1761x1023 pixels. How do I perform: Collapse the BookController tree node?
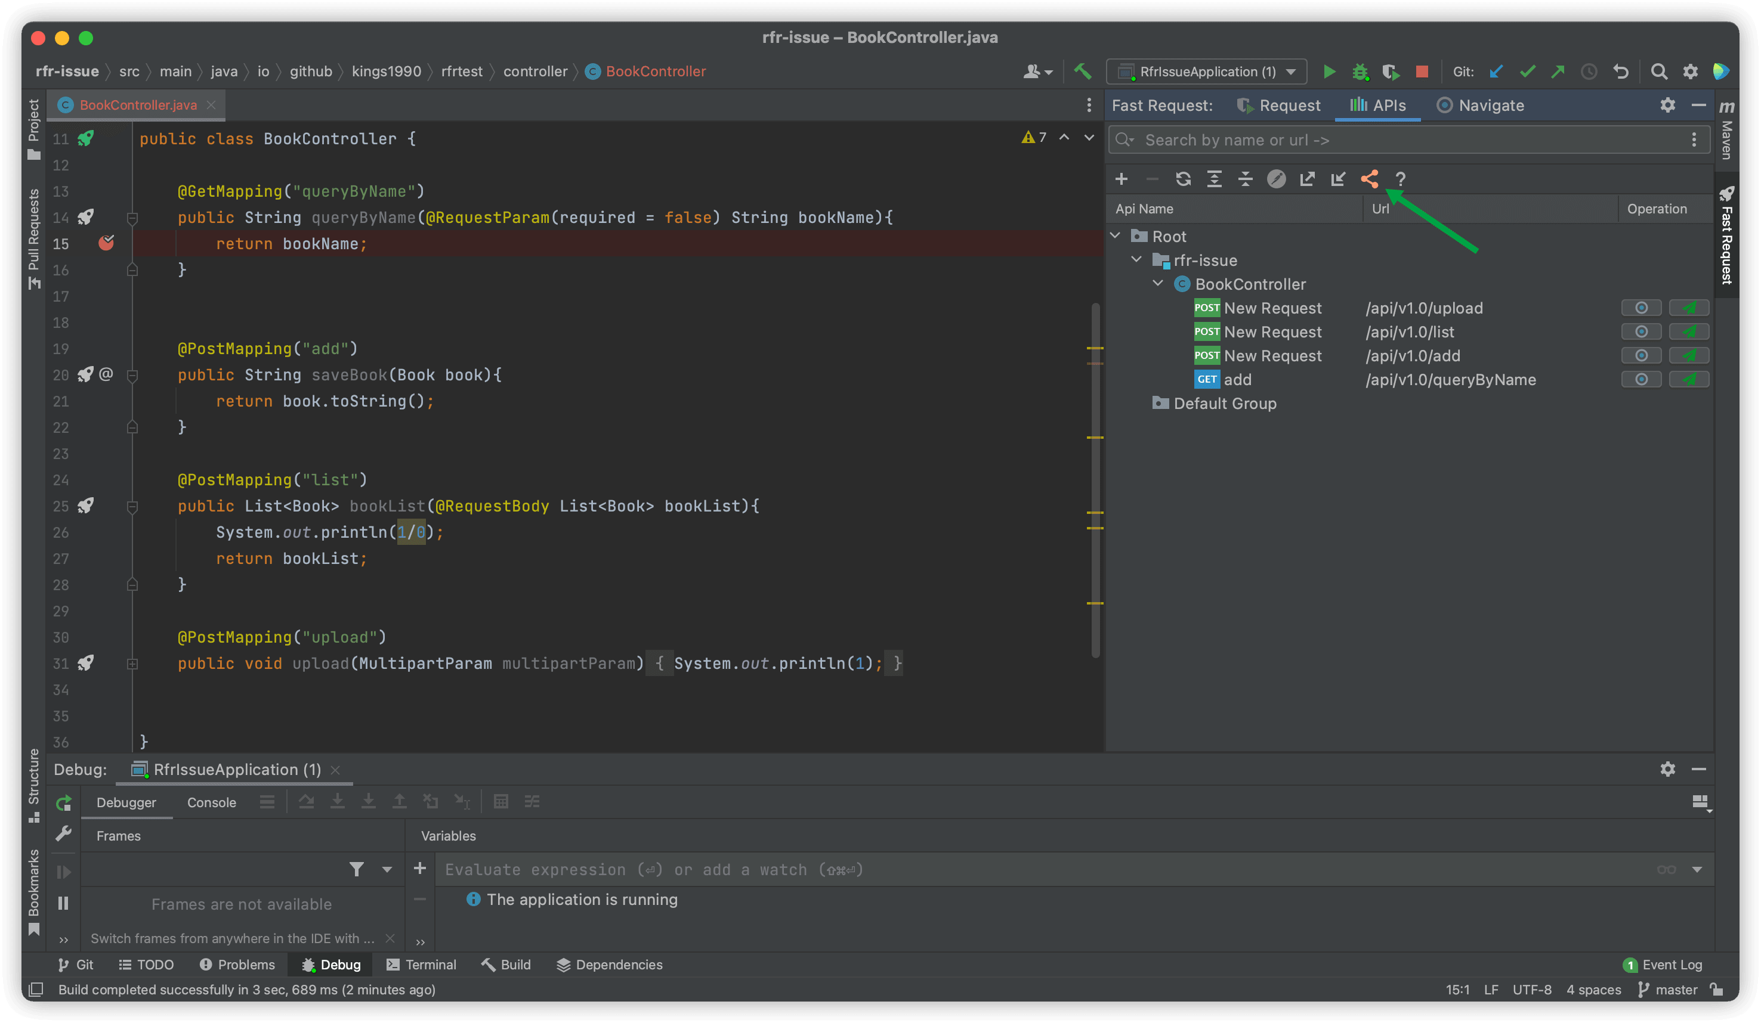(x=1158, y=284)
